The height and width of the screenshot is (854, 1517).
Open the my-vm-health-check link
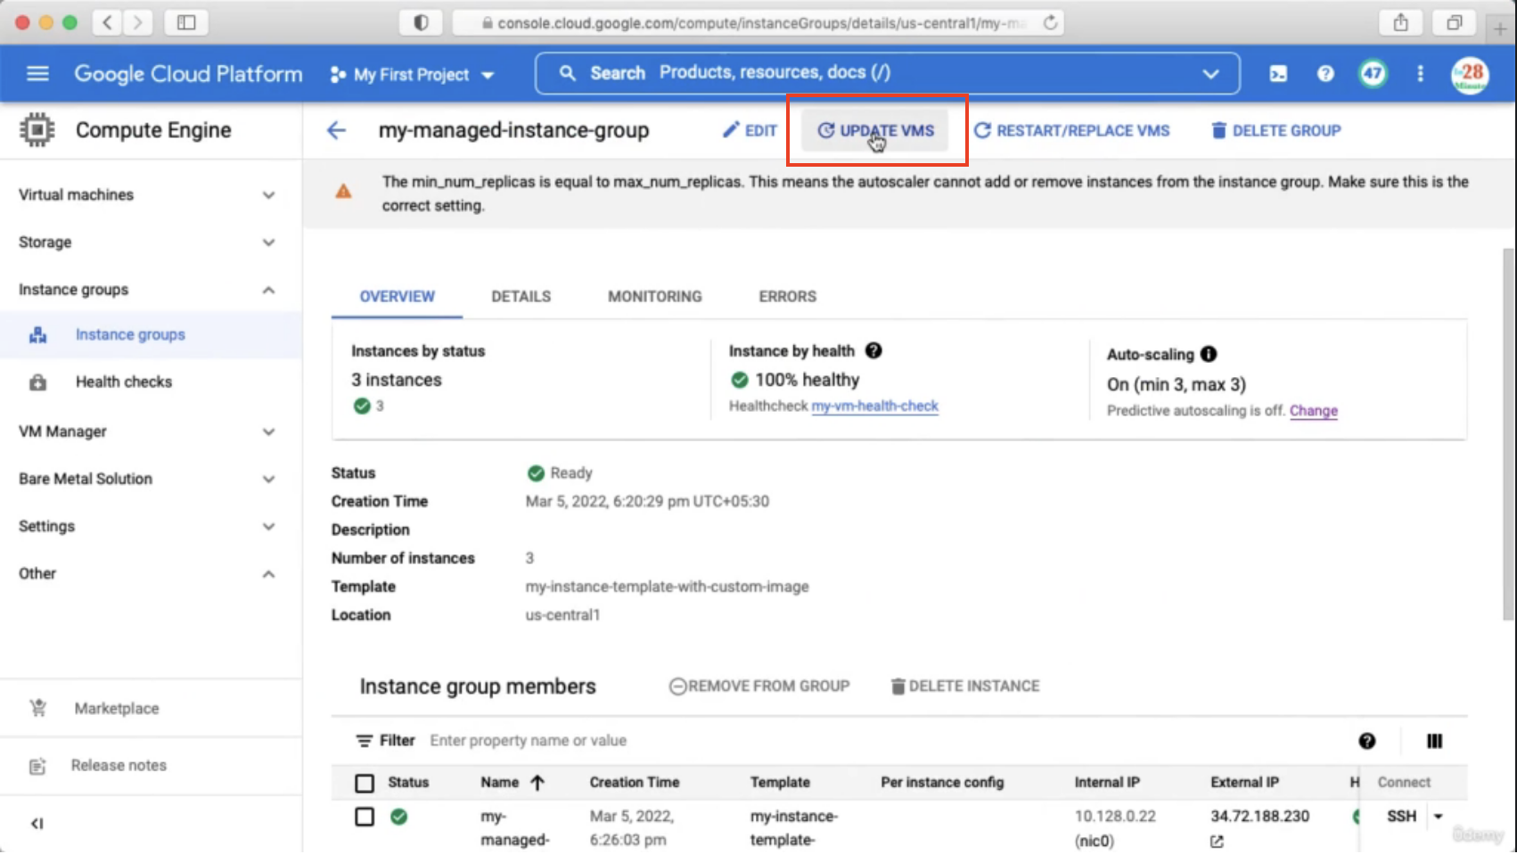[874, 406]
